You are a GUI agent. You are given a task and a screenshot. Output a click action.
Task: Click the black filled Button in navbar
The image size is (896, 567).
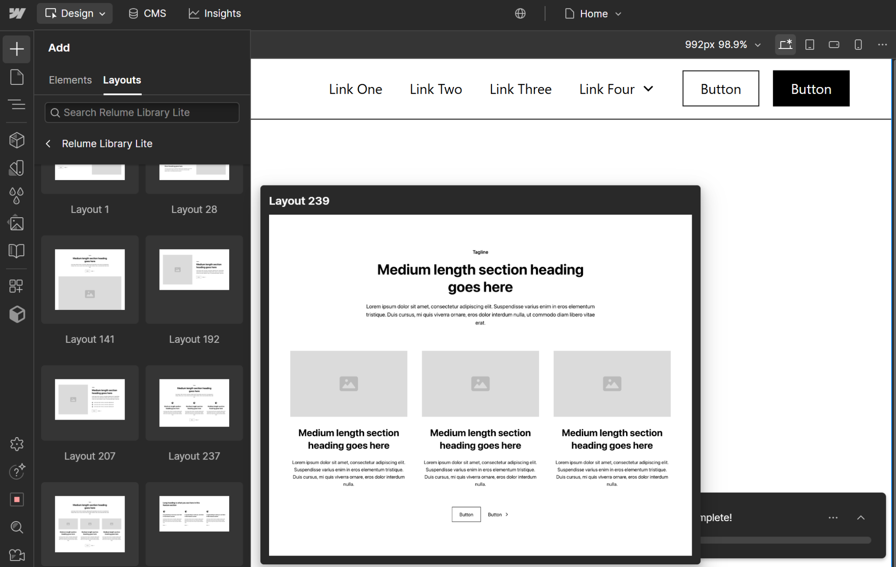(x=811, y=89)
